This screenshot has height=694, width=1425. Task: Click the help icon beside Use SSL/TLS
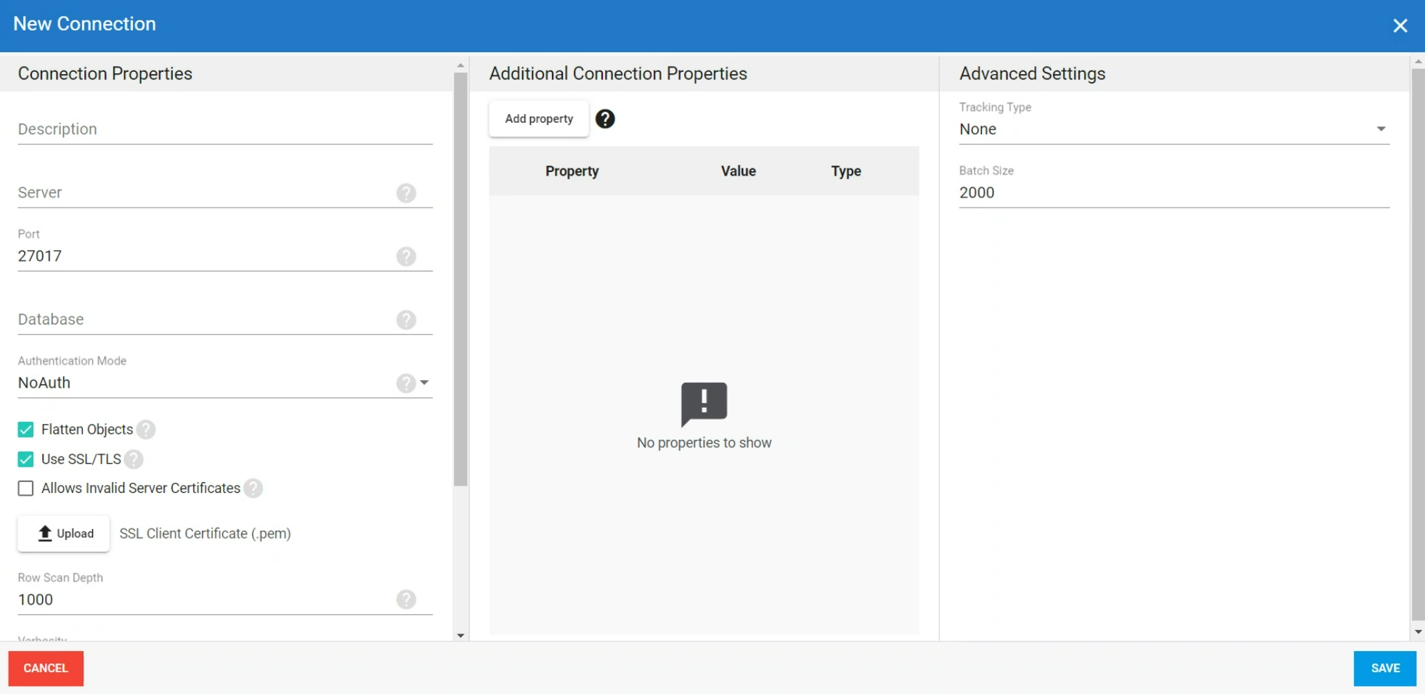133,460
